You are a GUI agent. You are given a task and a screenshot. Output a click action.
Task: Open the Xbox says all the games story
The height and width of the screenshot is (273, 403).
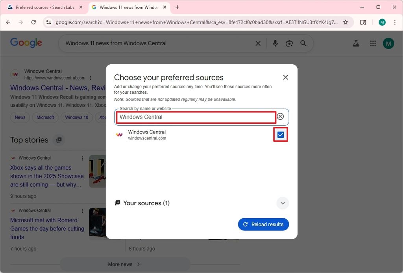[x=47, y=176]
